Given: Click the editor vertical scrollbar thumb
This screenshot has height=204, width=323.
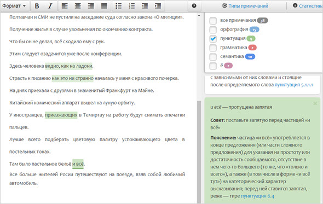Looking at the screenshot, I should [199, 152].
